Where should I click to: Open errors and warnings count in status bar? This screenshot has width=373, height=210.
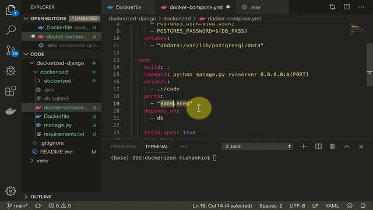(x=59, y=206)
